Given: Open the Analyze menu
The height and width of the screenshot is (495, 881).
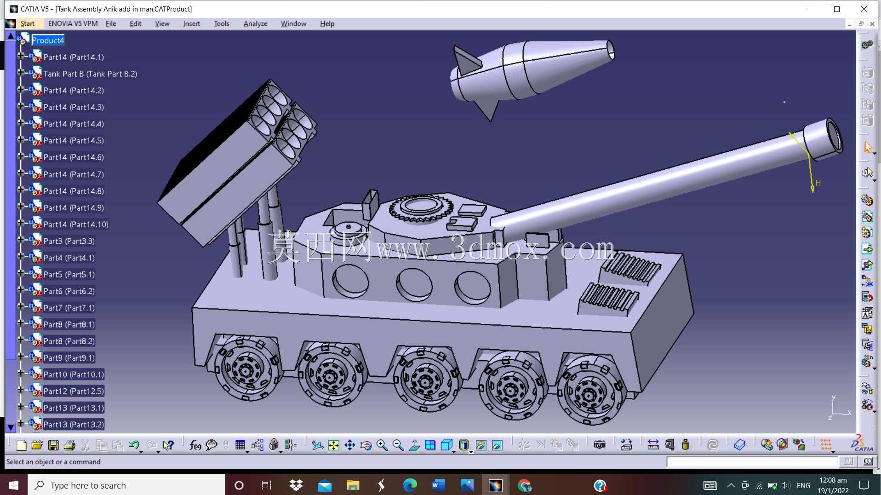Looking at the screenshot, I should click(x=255, y=23).
